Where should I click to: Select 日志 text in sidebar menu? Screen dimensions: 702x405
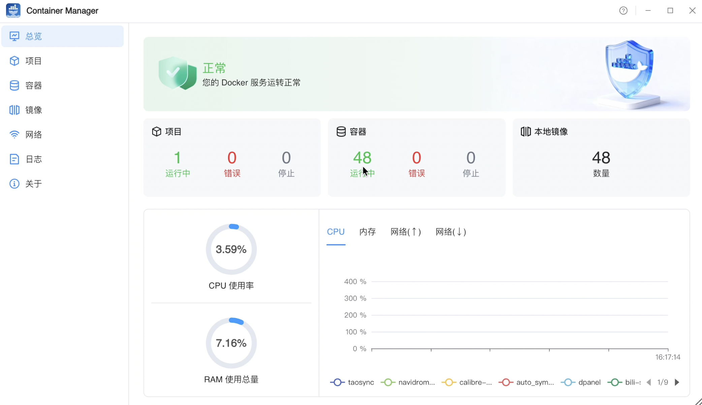pyautogui.click(x=34, y=159)
